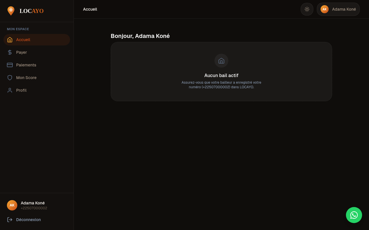The image size is (369, 230).
Task: Click the AK avatar in the top bar
Action: point(324,9)
